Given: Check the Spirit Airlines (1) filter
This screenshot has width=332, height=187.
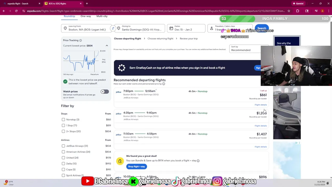Looking at the screenshot, I should pos(63,176).
